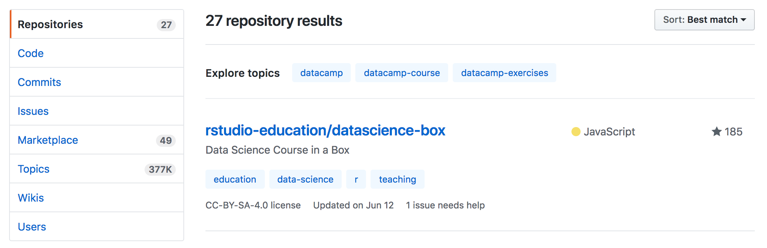Explore the datacamp topic tag
The height and width of the screenshot is (248, 767).
(x=321, y=73)
